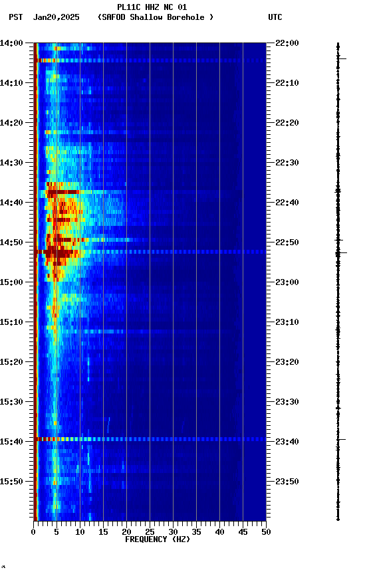
Task: Click the broadband spectrogram streak just before 15:40
Action: (150, 439)
